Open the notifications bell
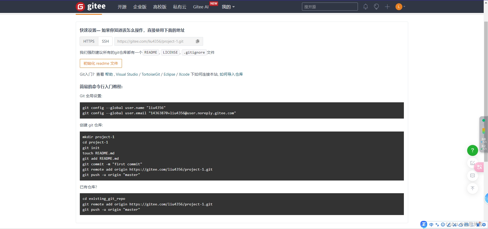Image resolution: width=488 pixels, height=229 pixels. 365,7
